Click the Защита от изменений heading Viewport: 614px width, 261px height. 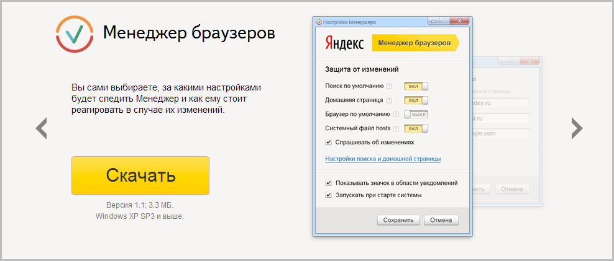tap(362, 69)
